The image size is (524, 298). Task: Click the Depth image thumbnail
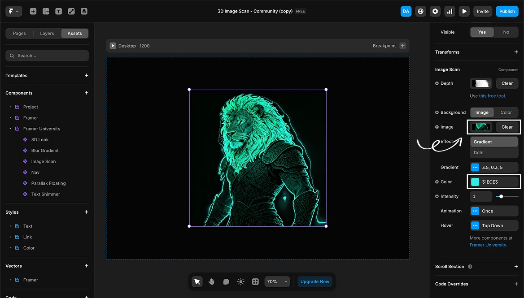click(x=481, y=83)
